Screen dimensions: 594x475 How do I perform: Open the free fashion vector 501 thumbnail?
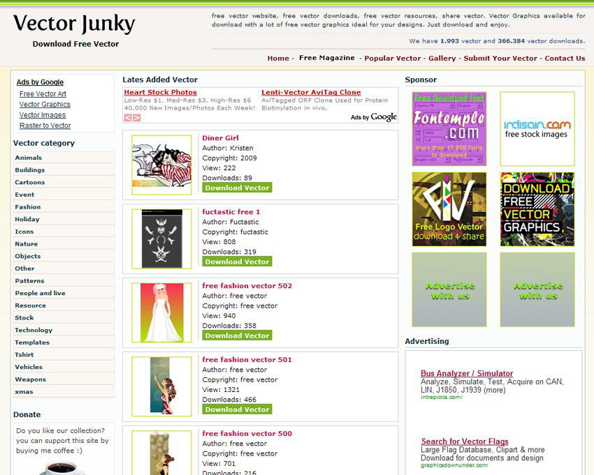point(161,386)
